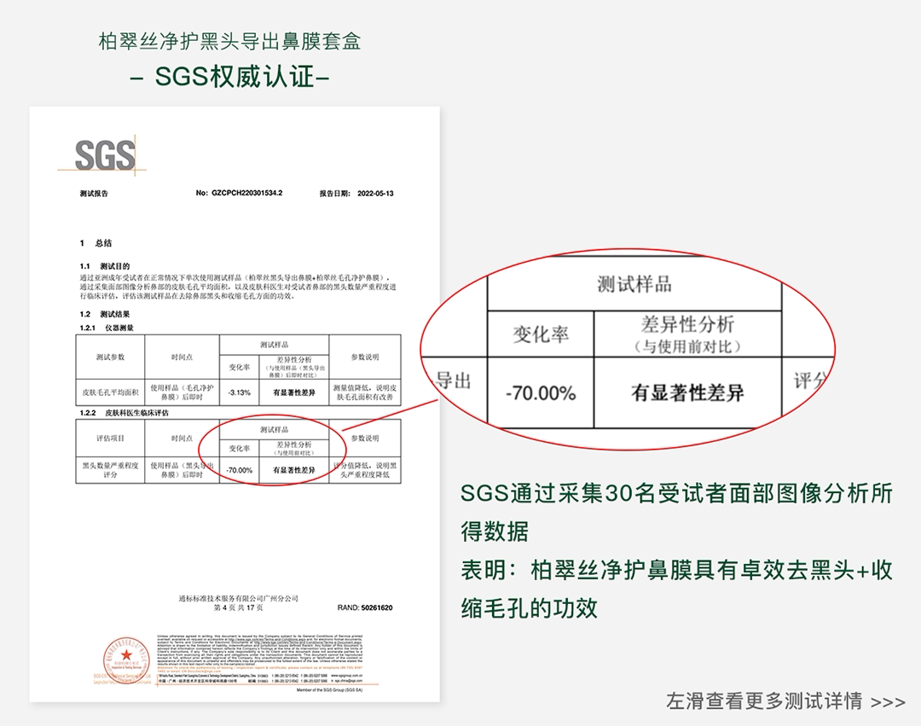Click the '测试参数' column header

(x=110, y=357)
